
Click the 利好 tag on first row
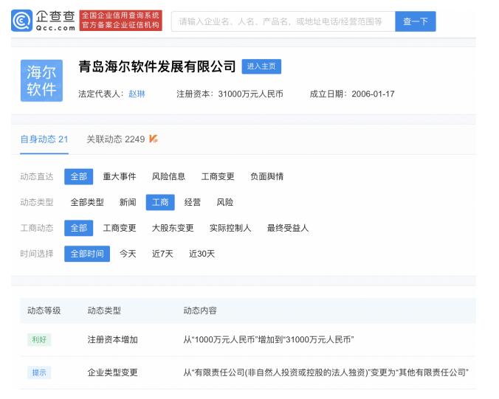point(39,340)
